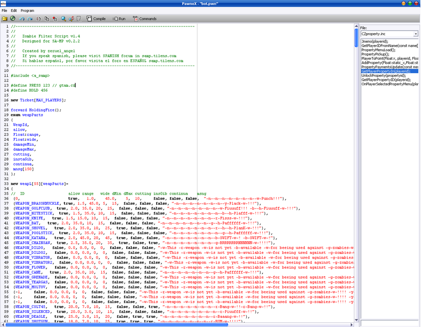Viewport: 421px width, 327px height.
Task: Expand the CZproperty.inc file dropdown
Action: [x=416, y=34]
